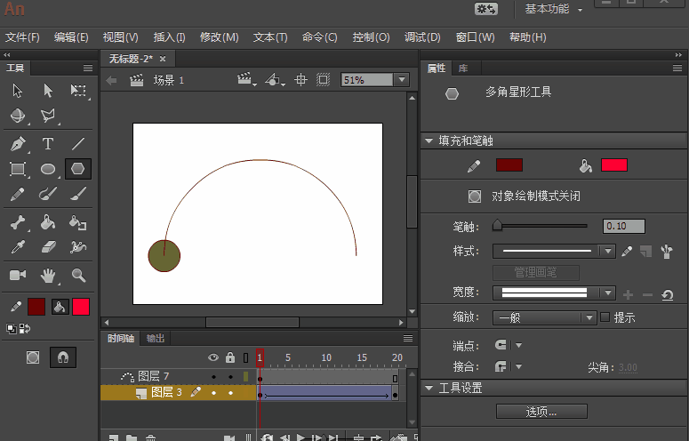This screenshot has height=441, width=689.
Task: Switch to the 库 library tab
Action: (463, 68)
